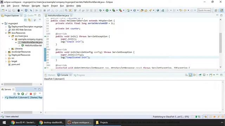The image size is (225, 126).
Task: Expand the Deployment Descriptor node
Action: point(6,27)
